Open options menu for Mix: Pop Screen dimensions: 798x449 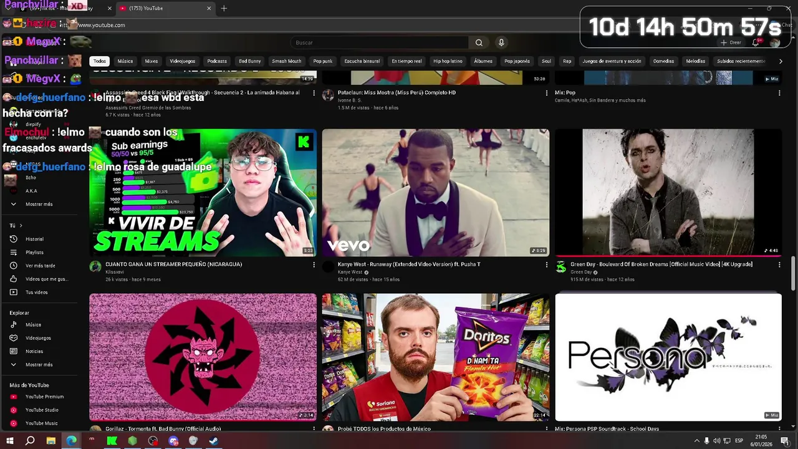[779, 93]
